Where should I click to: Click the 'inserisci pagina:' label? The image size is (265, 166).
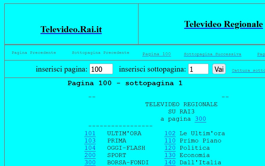pyautogui.click(x=61, y=69)
